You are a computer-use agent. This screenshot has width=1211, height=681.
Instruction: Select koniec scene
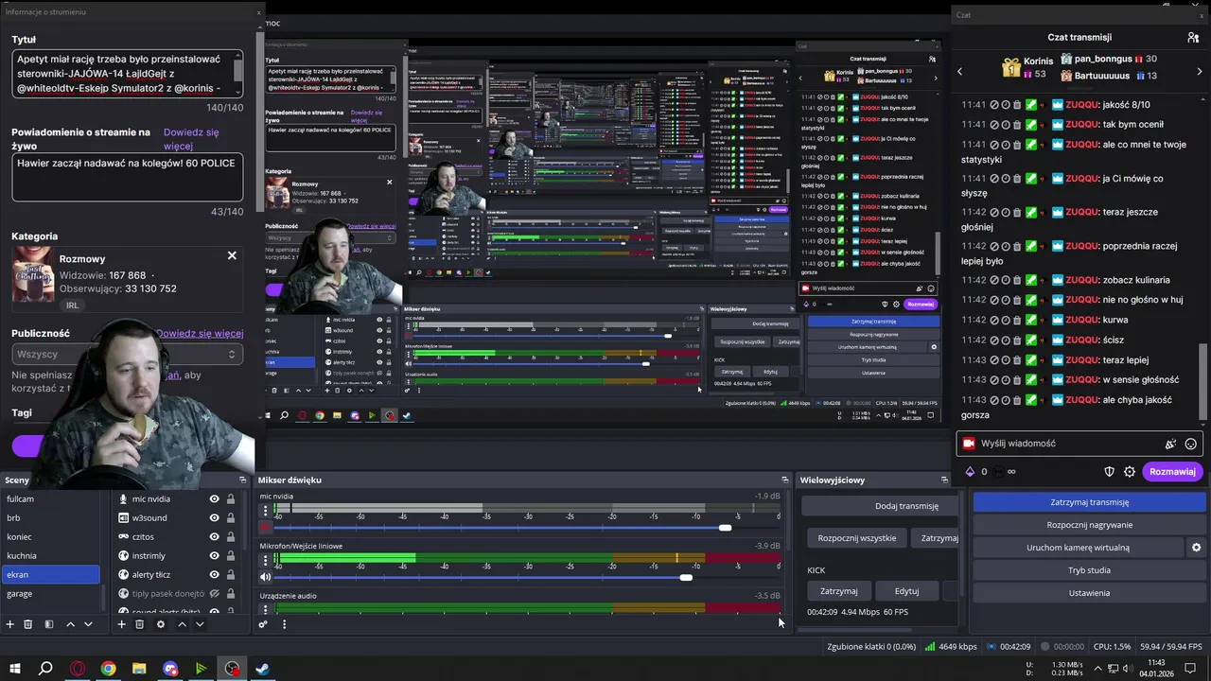coord(50,537)
